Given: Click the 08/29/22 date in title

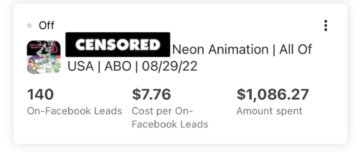Looking at the screenshot, I should 170,67.
